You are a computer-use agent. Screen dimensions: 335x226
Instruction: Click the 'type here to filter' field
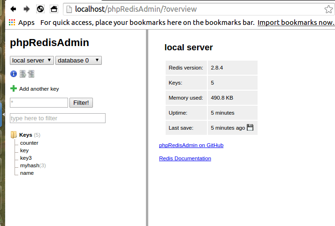pos(58,118)
